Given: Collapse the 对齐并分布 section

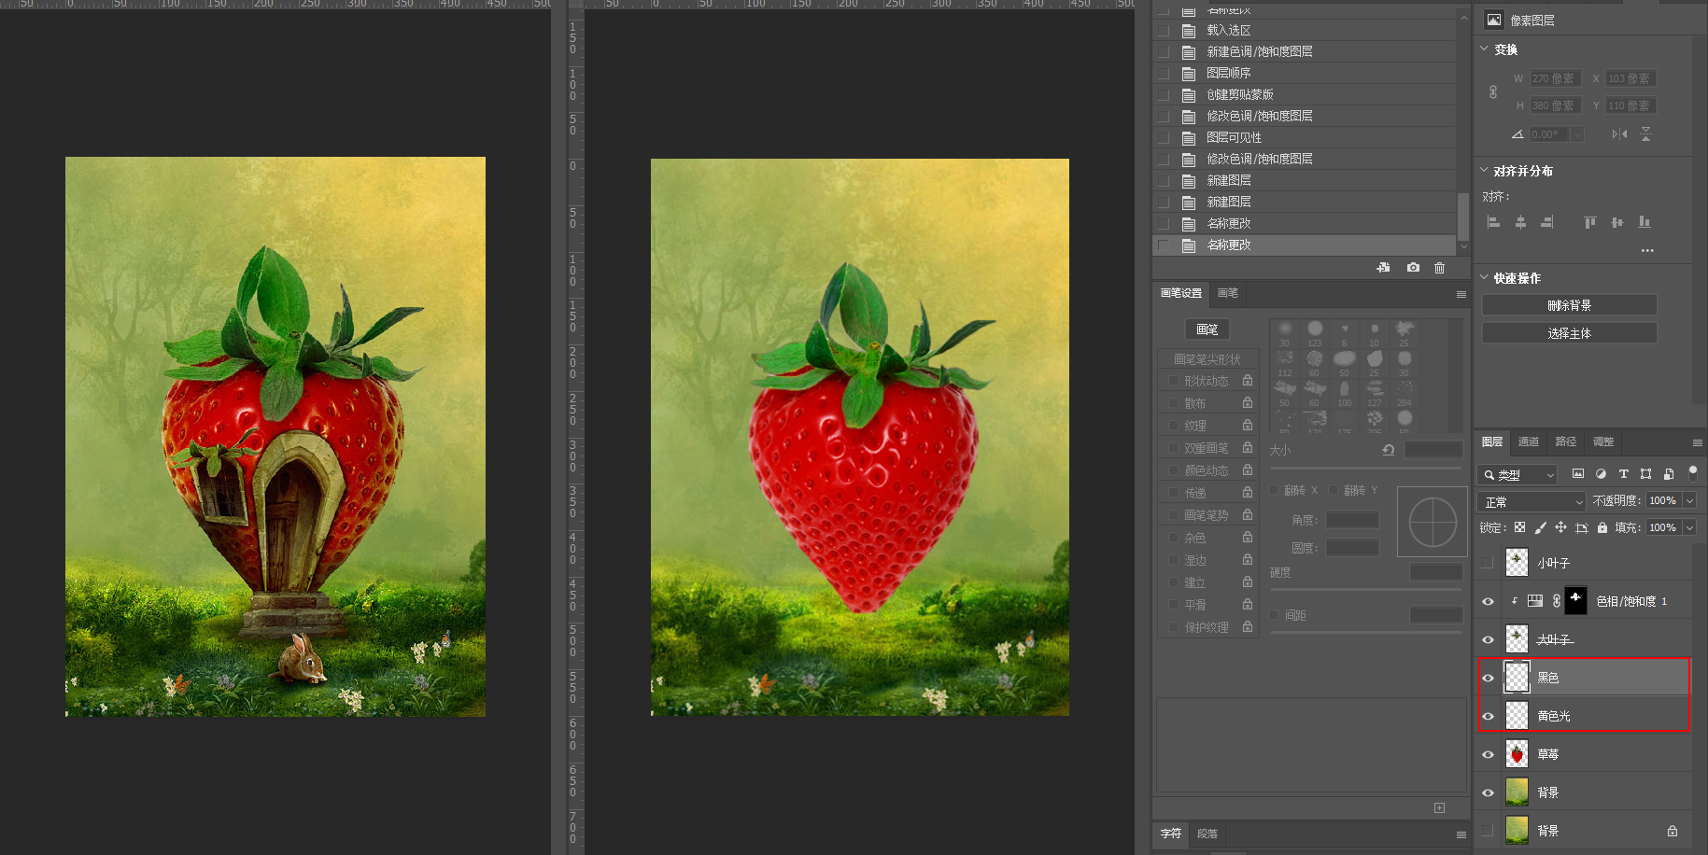Looking at the screenshot, I should pos(1484,170).
